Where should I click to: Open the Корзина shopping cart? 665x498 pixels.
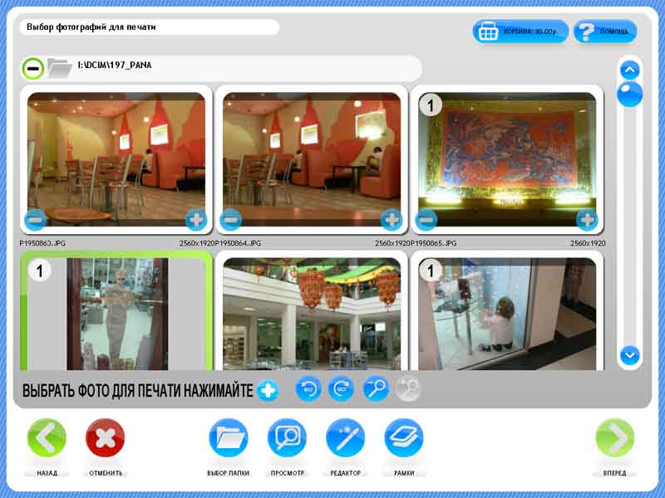pyautogui.click(x=520, y=32)
